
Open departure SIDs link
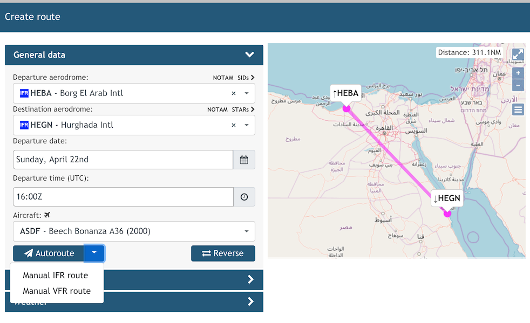click(x=246, y=78)
